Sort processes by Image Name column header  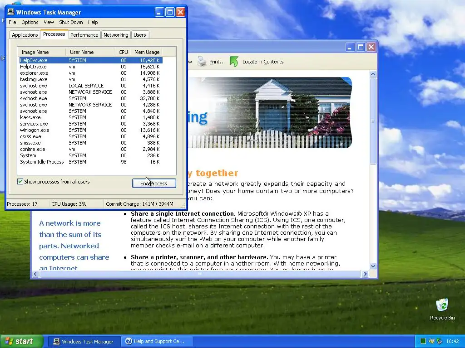pos(41,52)
